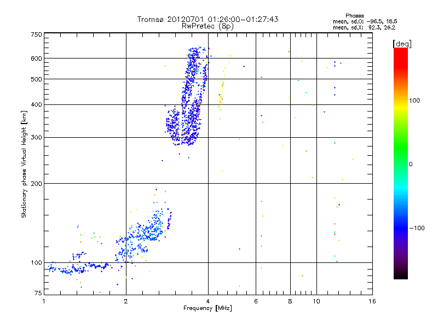This screenshot has width=438, height=328.
Task: Click the '[deg]' colorbar unit label
Action: tap(402, 44)
